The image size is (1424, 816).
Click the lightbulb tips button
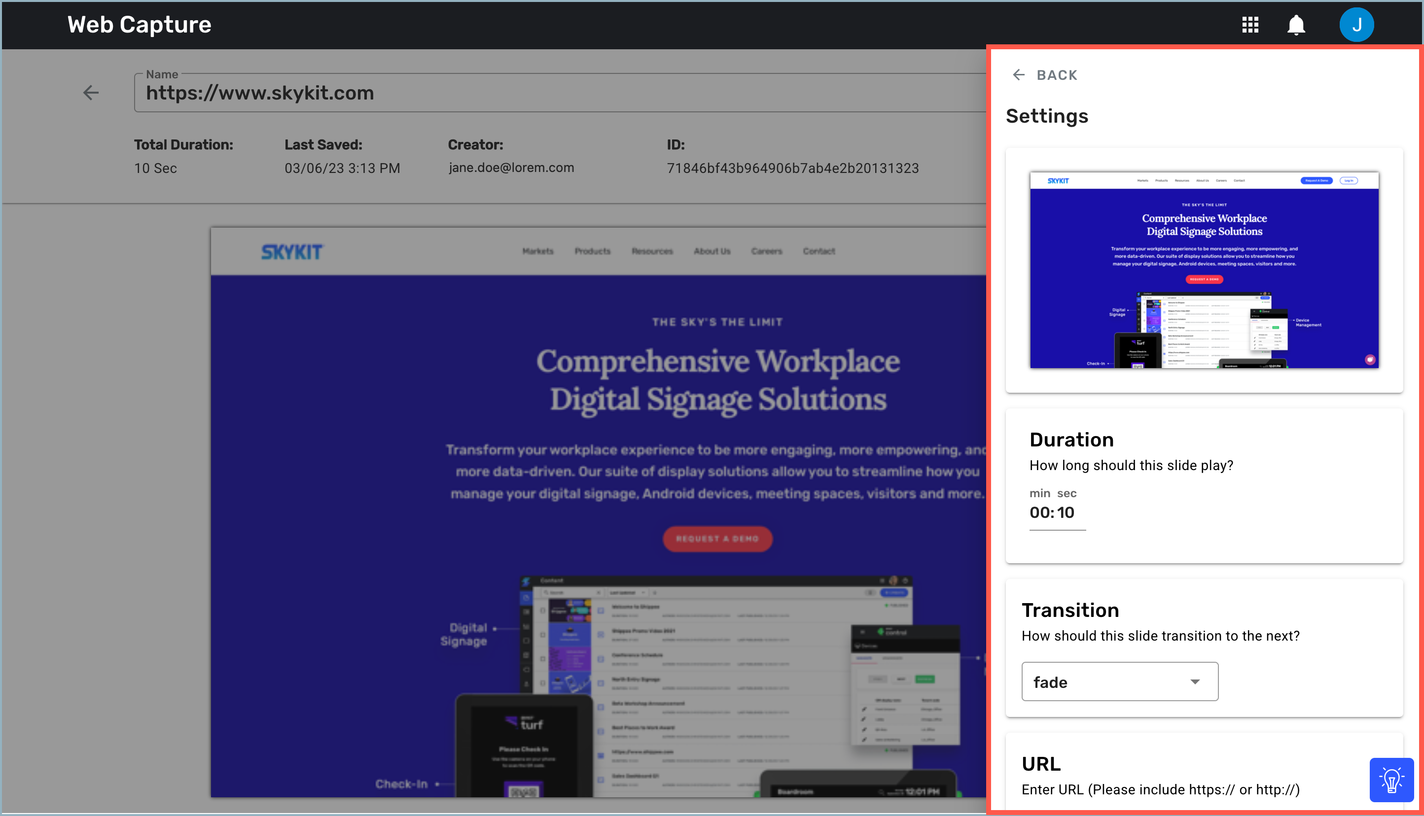pyautogui.click(x=1391, y=780)
